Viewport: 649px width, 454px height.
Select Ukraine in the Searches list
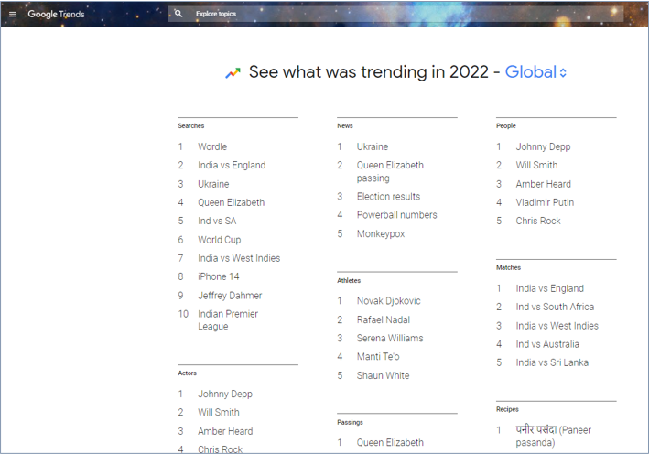click(213, 184)
